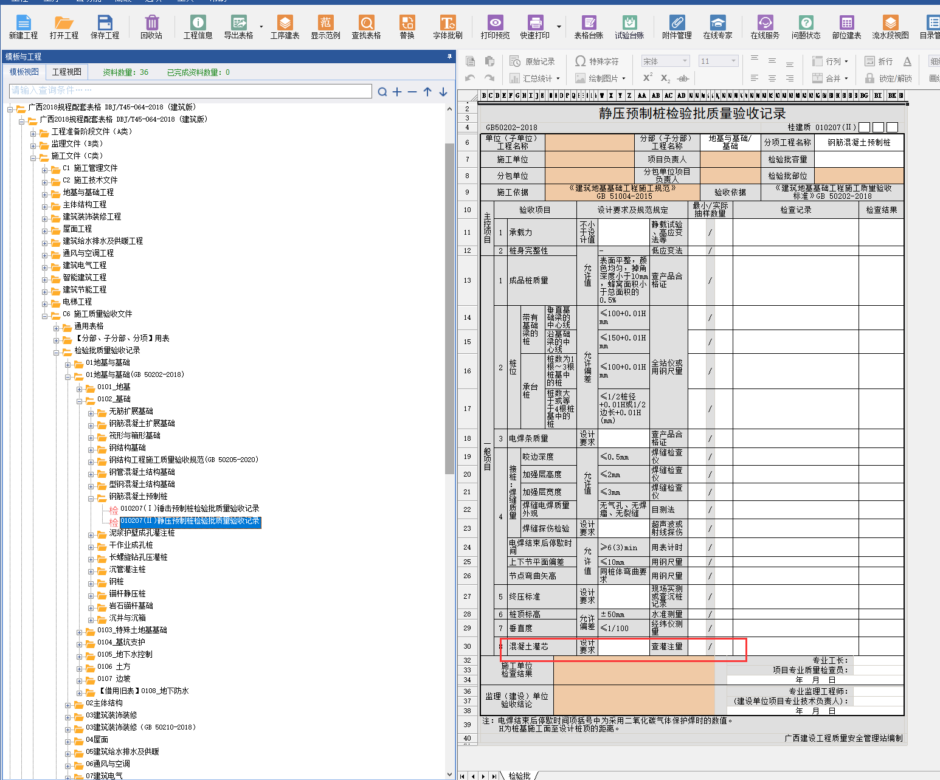Open 在线服务 online service
The width and height of the screenshot is (940, 780).
tap(765, 27)
